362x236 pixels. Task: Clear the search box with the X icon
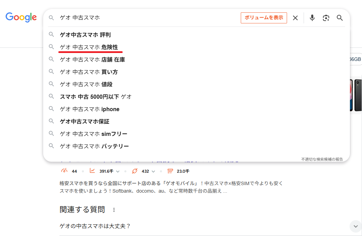click(x=295, y=18)
